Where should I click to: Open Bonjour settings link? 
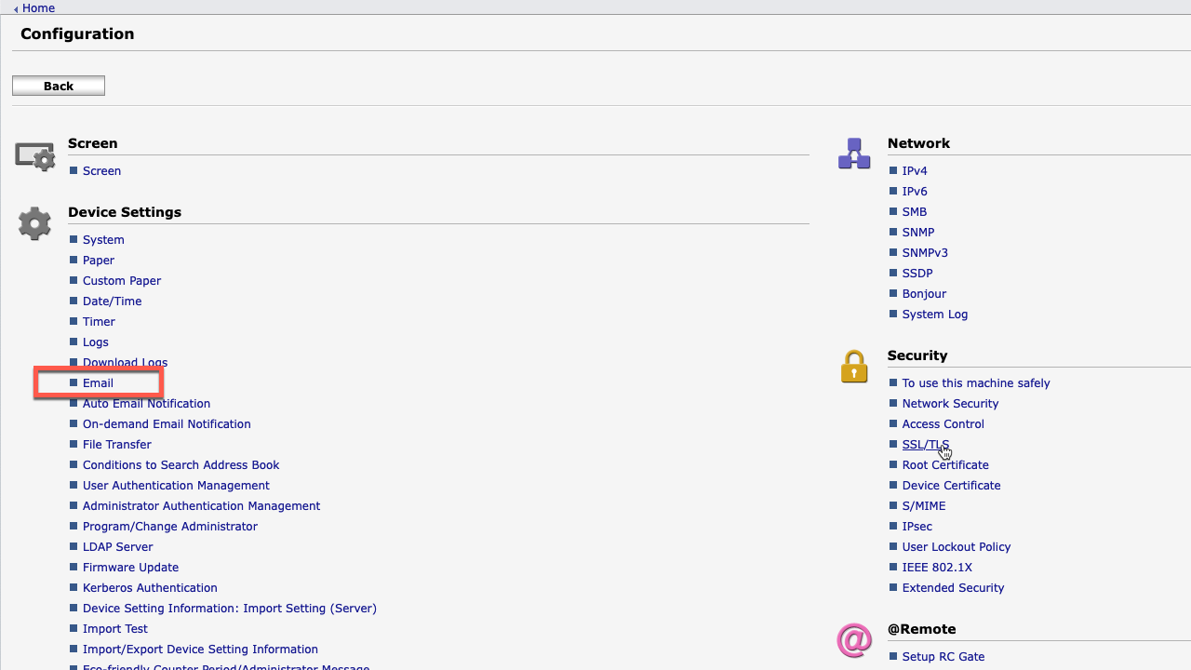point(924,294)
